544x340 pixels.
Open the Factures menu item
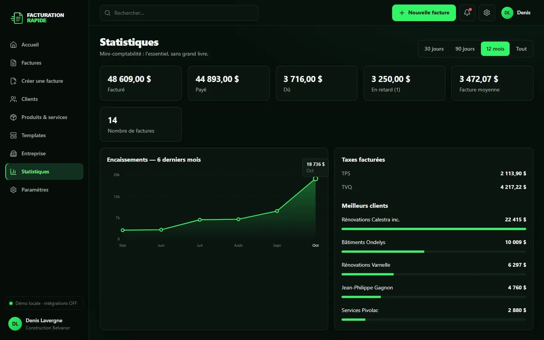[45, 63]
